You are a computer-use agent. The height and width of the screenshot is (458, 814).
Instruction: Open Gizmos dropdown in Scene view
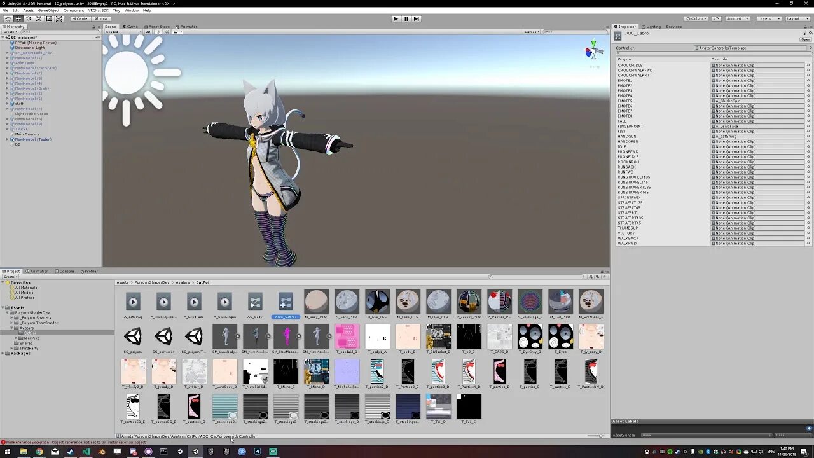[532, 32]
